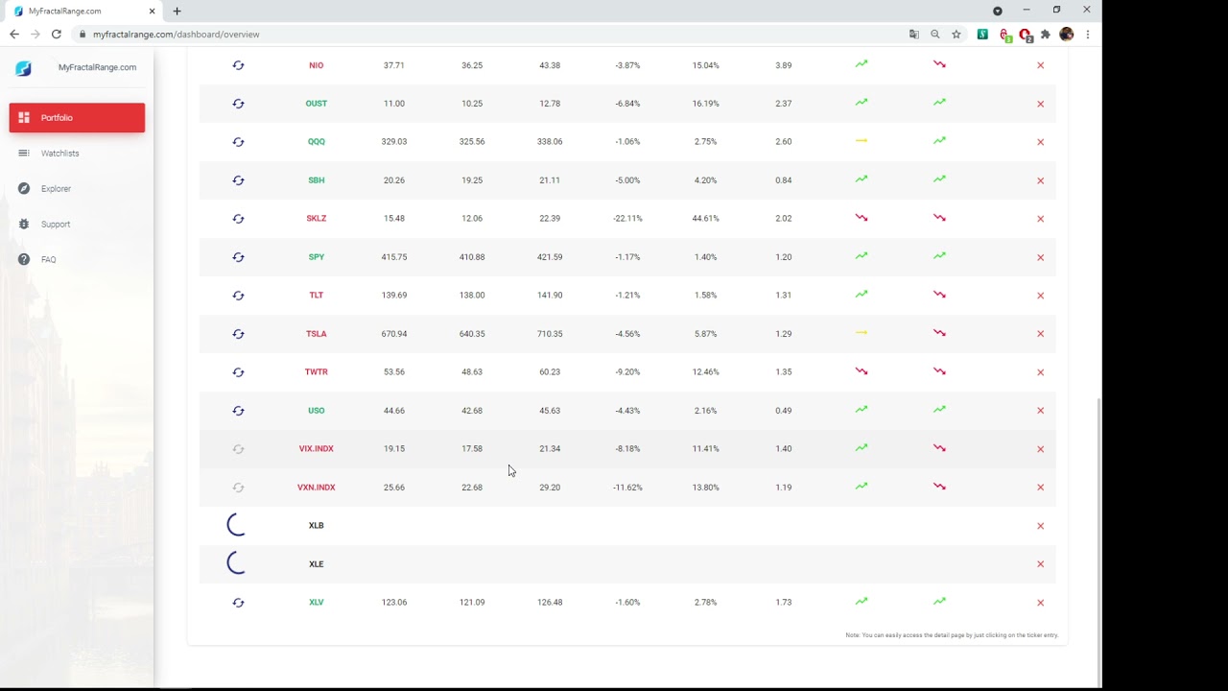Remove NIO from the portfolio
Screen dimensions: 1228x691
click(1040, 65)
